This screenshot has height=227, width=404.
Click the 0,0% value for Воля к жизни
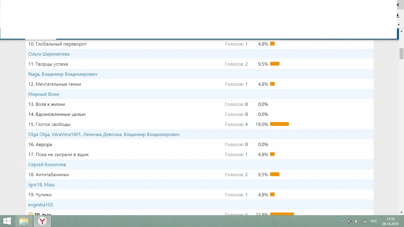pyautogui.click(x=263, y=104)
